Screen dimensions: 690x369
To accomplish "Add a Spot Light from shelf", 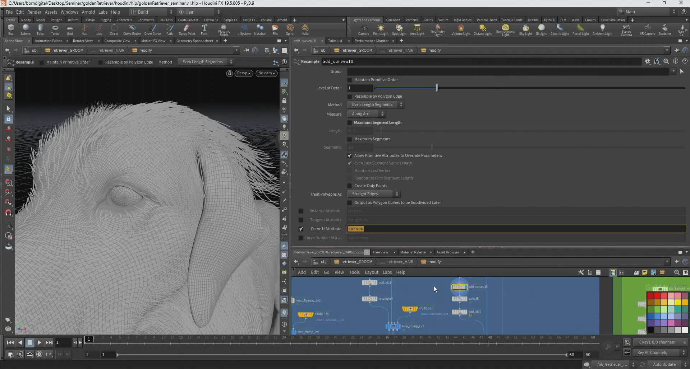I will (x=399, y=29).
